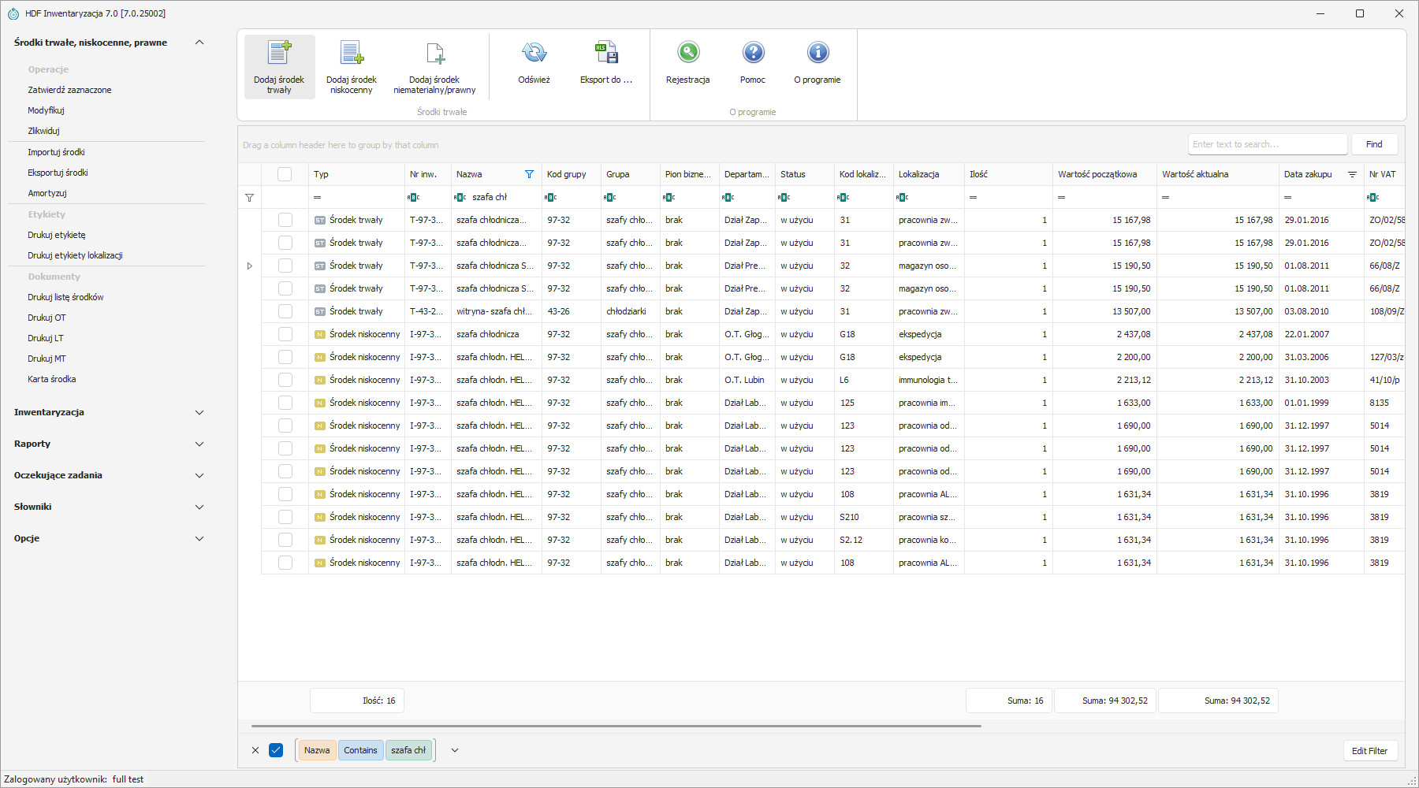Disable the active Nazwa filter checkbox
The image size is (1419, 788).
coord(276,750)
